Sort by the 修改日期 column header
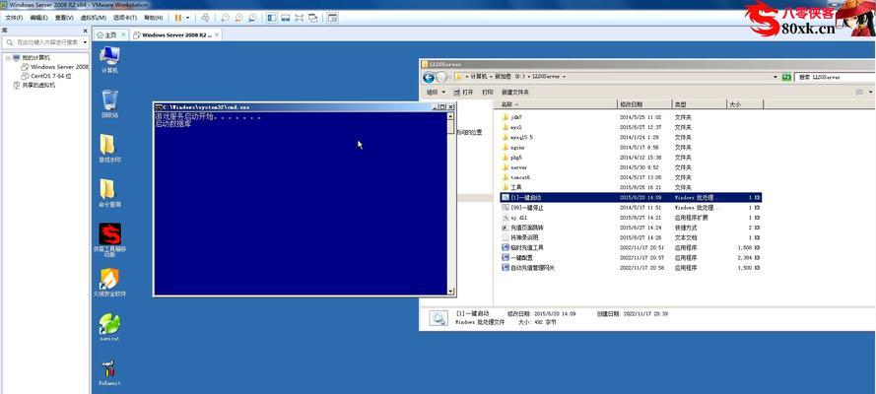The width and height of the screenshot is (876, 394). (644, 104)
